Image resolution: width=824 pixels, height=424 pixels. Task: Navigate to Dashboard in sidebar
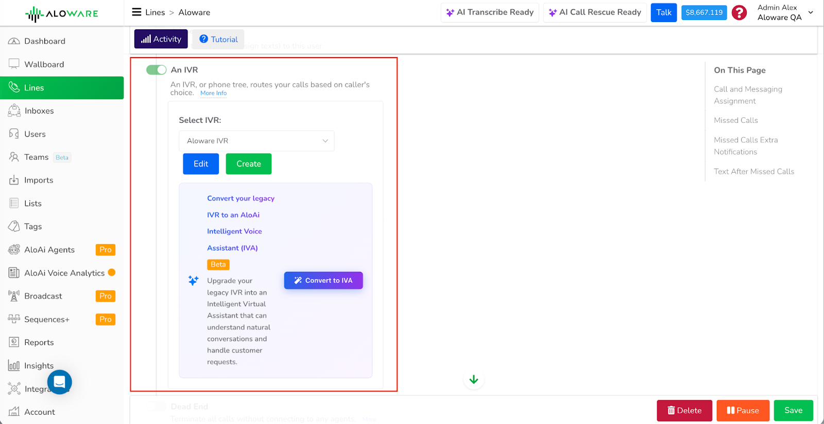click(x=62, y=41)
